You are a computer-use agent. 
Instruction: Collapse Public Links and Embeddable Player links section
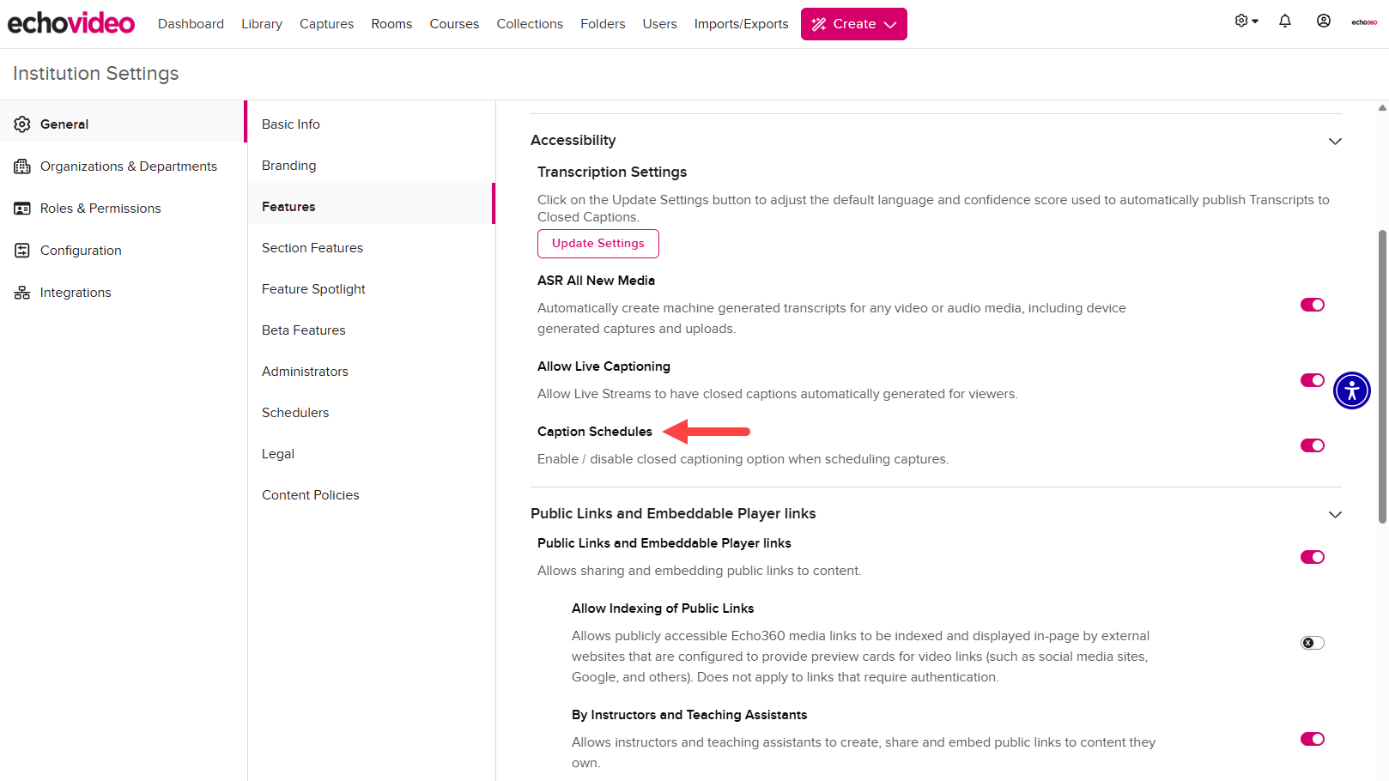click(x=1335, y=514)
